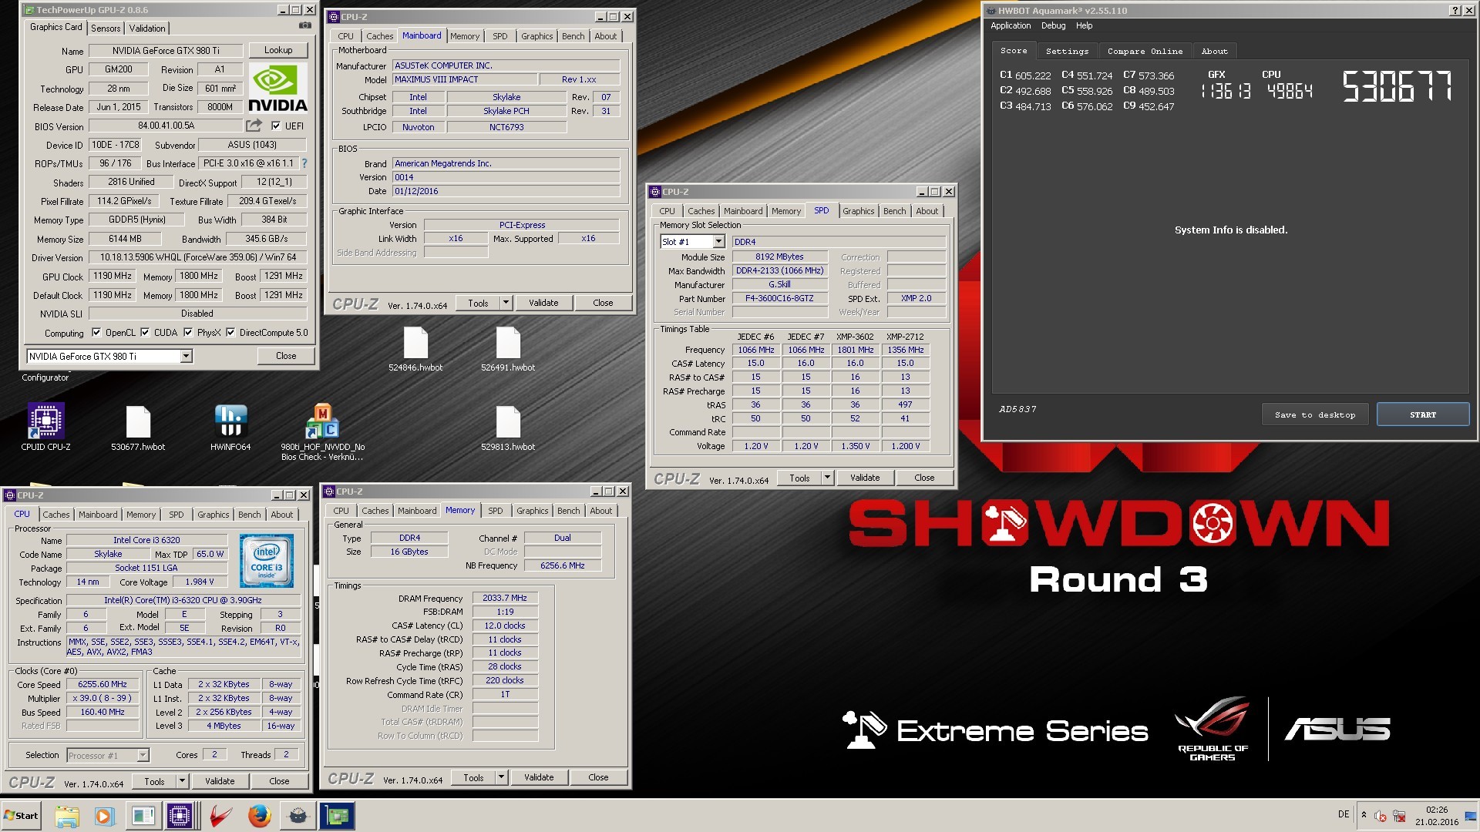This screenshot has width=1480, height=832.
Task: Click the BIOS Version field in GPU-Z
Action: 166,126
